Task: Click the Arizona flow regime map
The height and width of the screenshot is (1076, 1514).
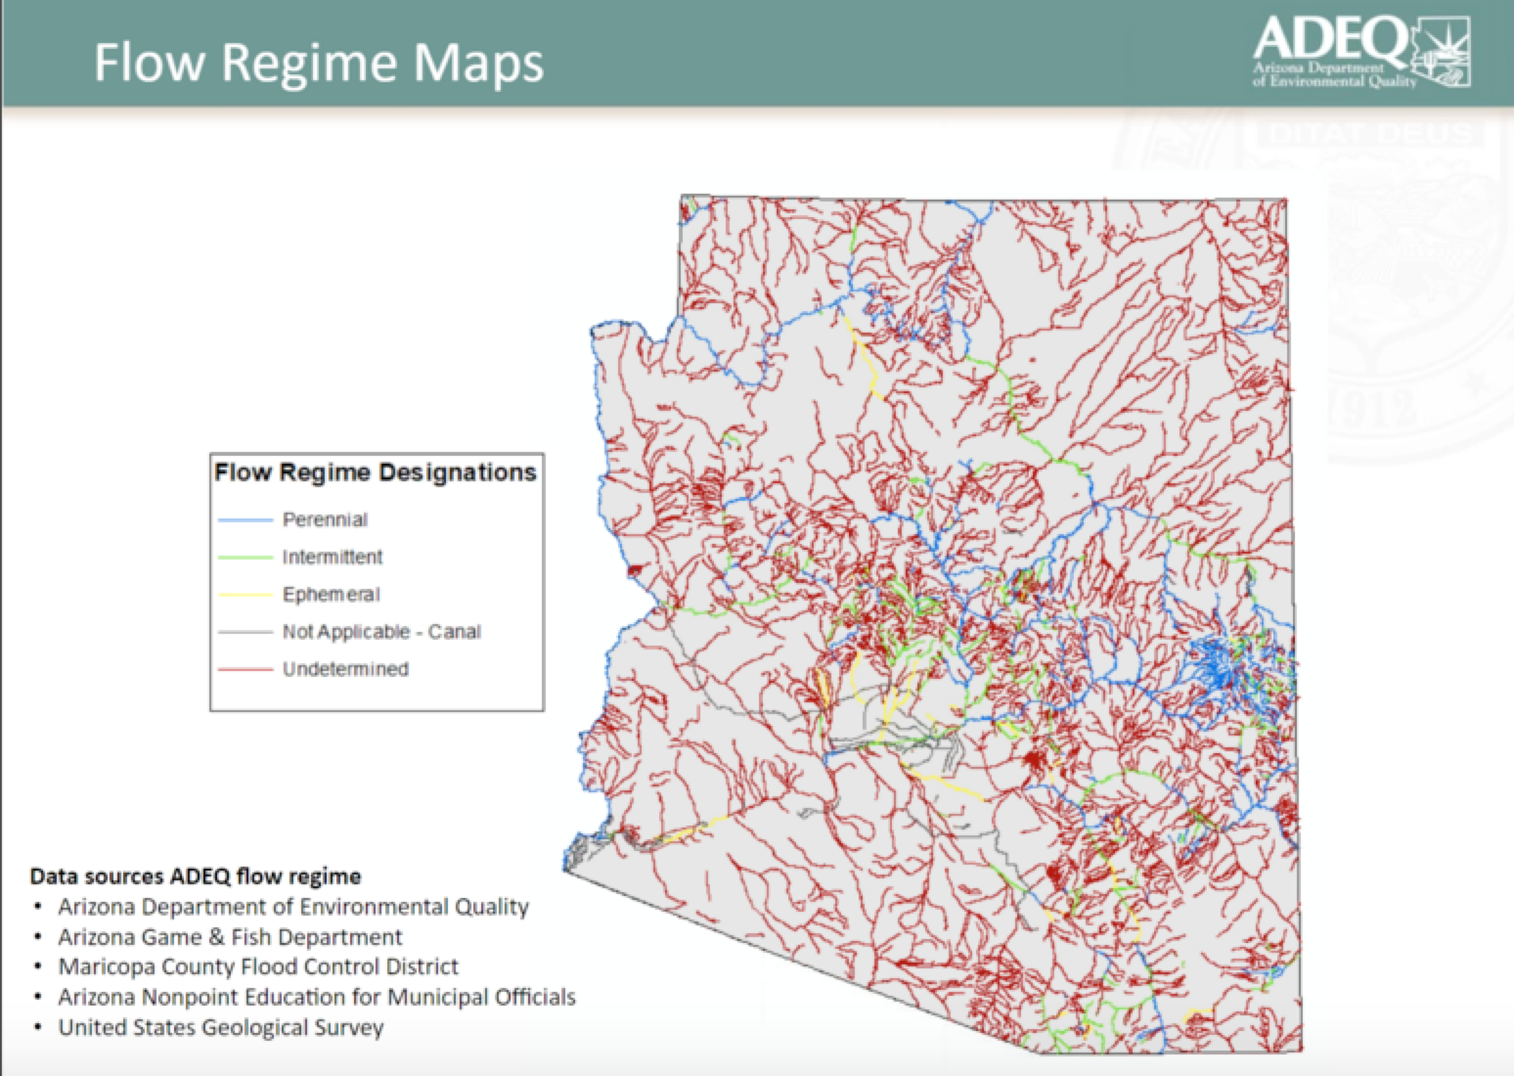Action: 934,624
